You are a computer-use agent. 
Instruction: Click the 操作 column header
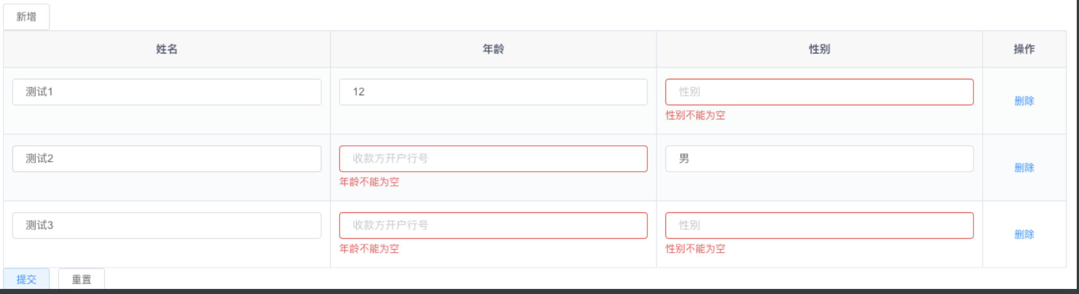coord(1024,49)
